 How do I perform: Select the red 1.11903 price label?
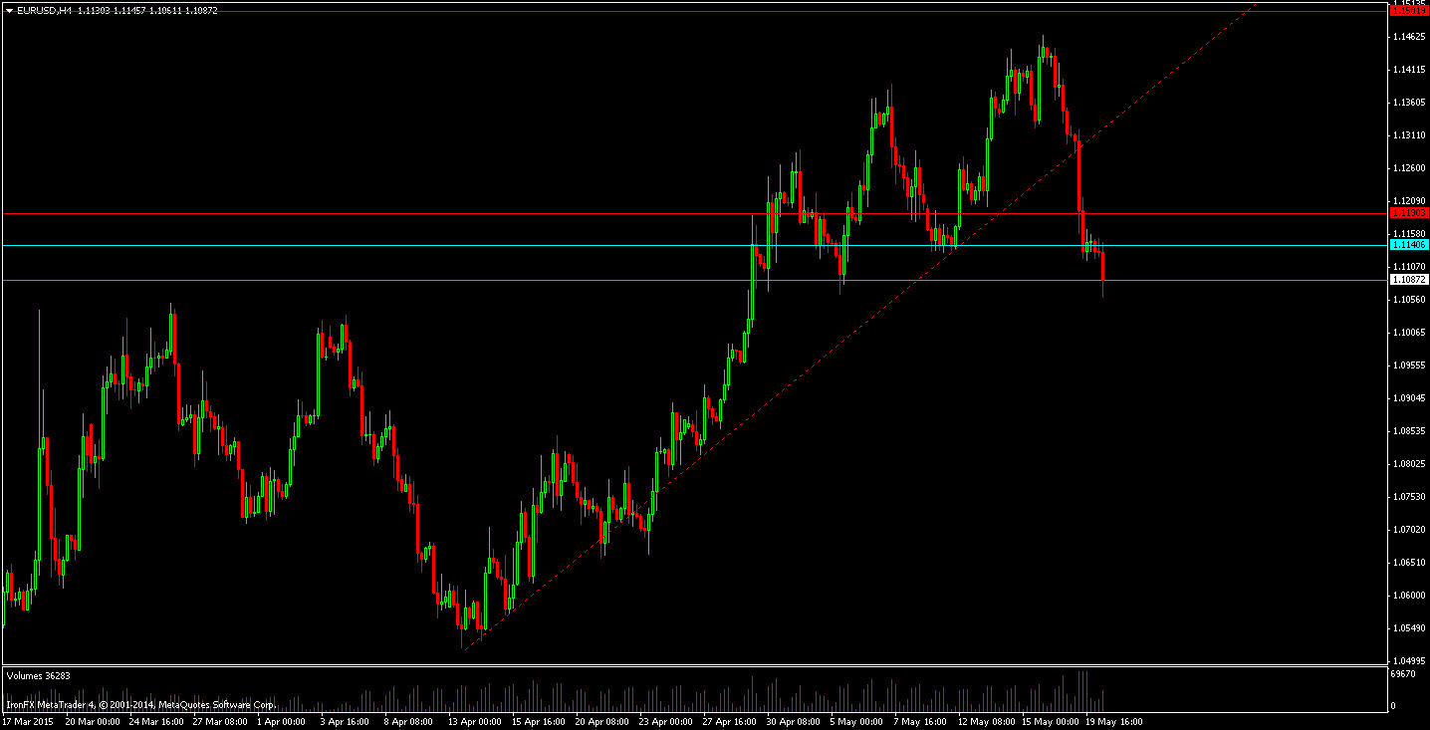(x=1409, y=213)
